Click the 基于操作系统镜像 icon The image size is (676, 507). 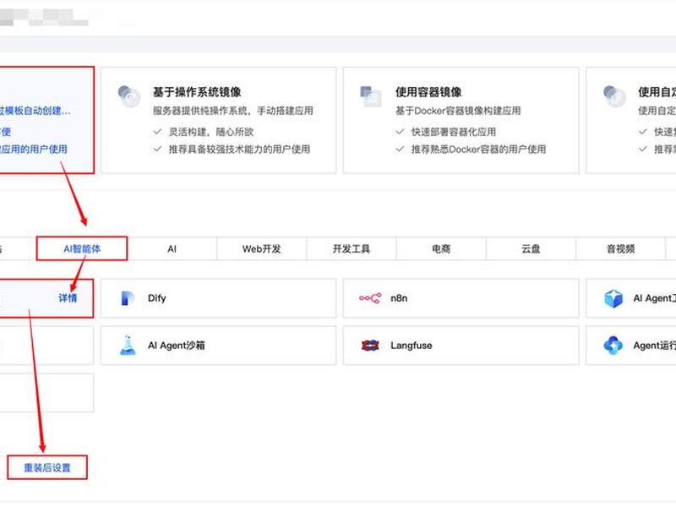pos(129,96)
